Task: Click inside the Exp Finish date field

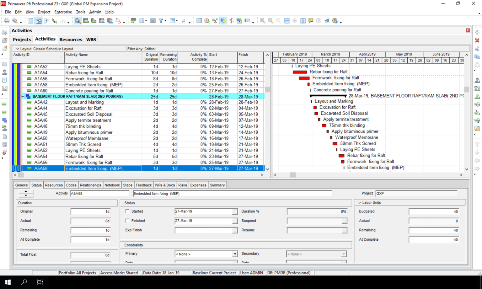Action: tap(204, 230)
